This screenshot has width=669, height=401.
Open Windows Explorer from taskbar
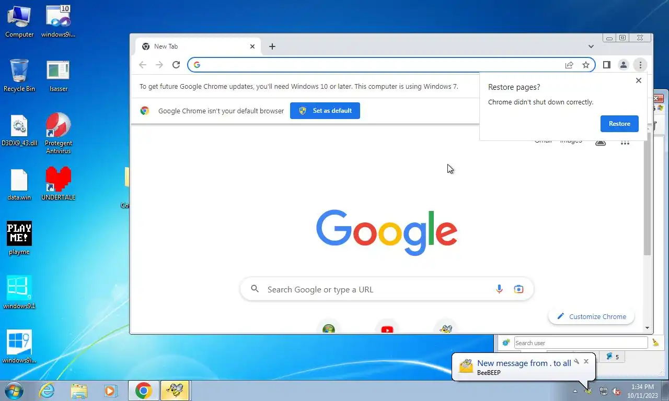point(79,391)
